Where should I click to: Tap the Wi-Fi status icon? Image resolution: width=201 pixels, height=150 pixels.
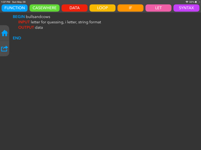coord(187,2)
